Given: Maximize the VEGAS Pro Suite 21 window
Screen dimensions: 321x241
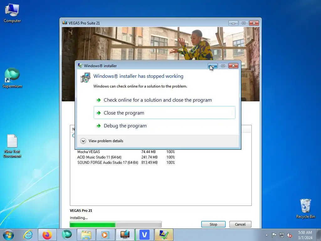Looking at the screenshot, I should pyautogui.click(x=244, y=23).
